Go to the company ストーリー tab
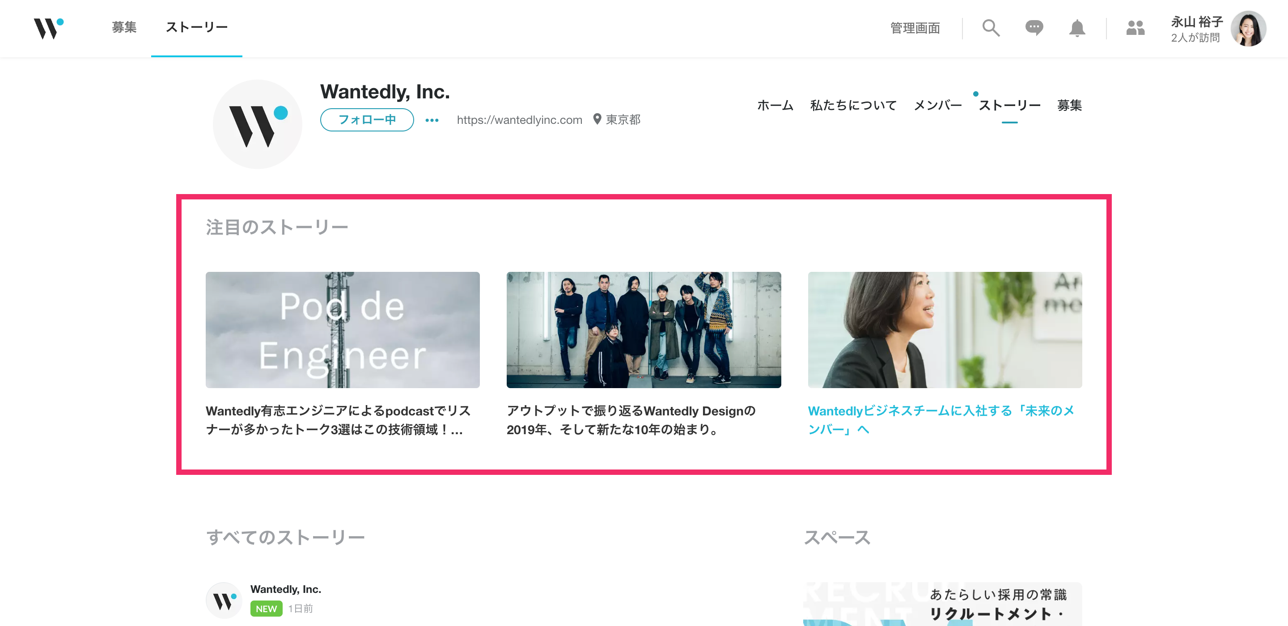The width and height of the screenshot is (1288, 626). [1009, 105]
